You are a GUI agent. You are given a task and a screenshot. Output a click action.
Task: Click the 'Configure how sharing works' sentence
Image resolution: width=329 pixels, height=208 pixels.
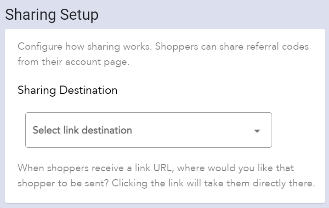point(85,46)
